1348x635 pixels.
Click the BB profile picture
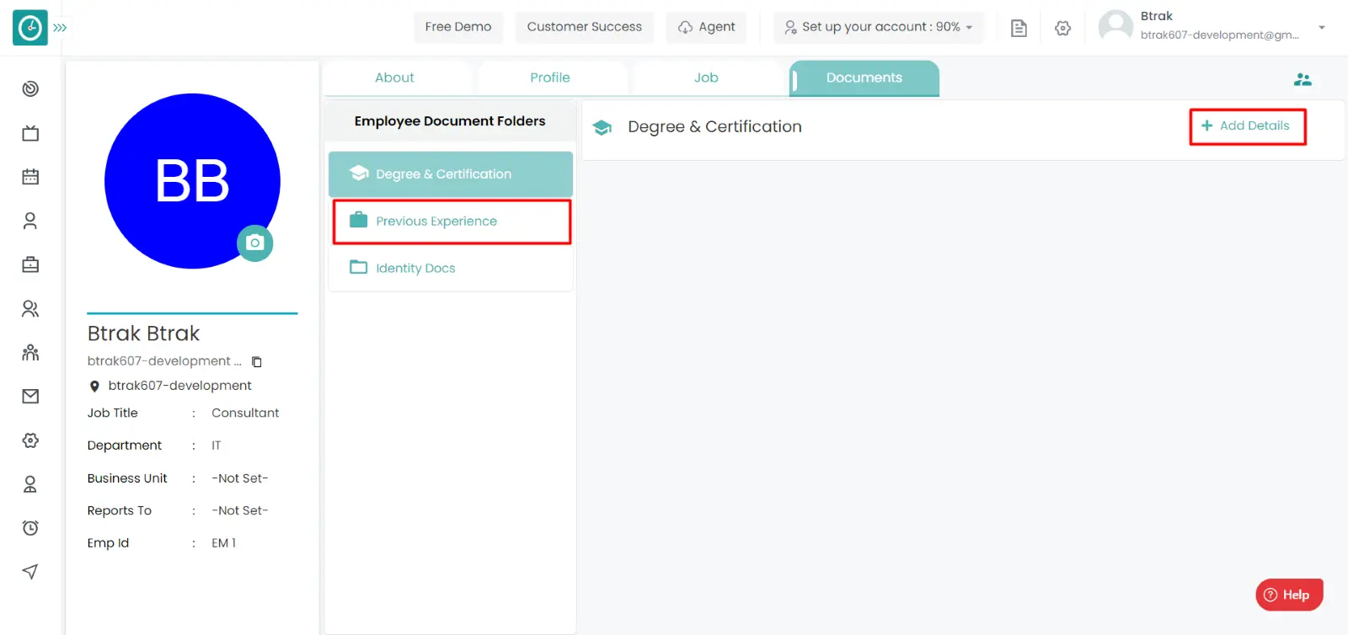[x=192, y=181]
